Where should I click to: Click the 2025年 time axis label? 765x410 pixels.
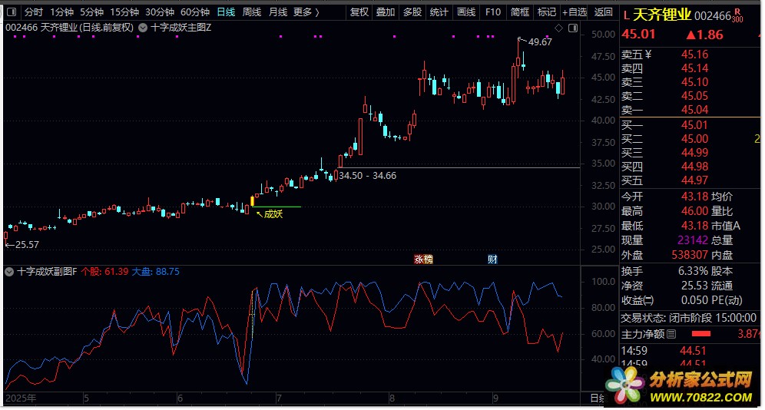(x=21, y=398)
